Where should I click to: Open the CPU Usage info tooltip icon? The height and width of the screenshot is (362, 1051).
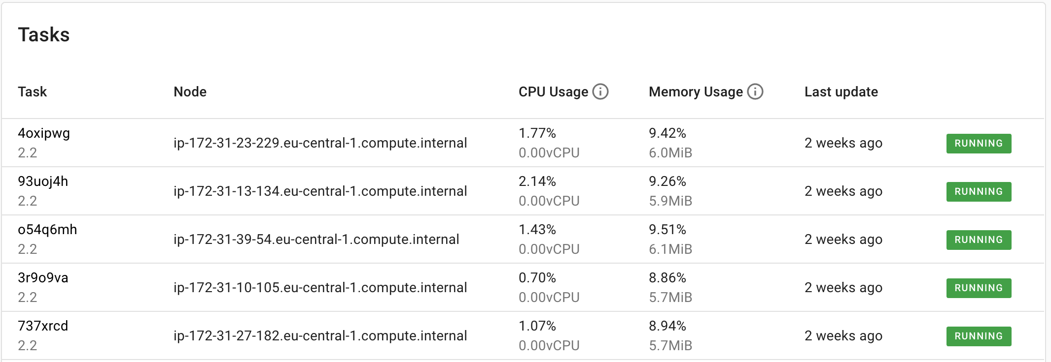[600, 91]
